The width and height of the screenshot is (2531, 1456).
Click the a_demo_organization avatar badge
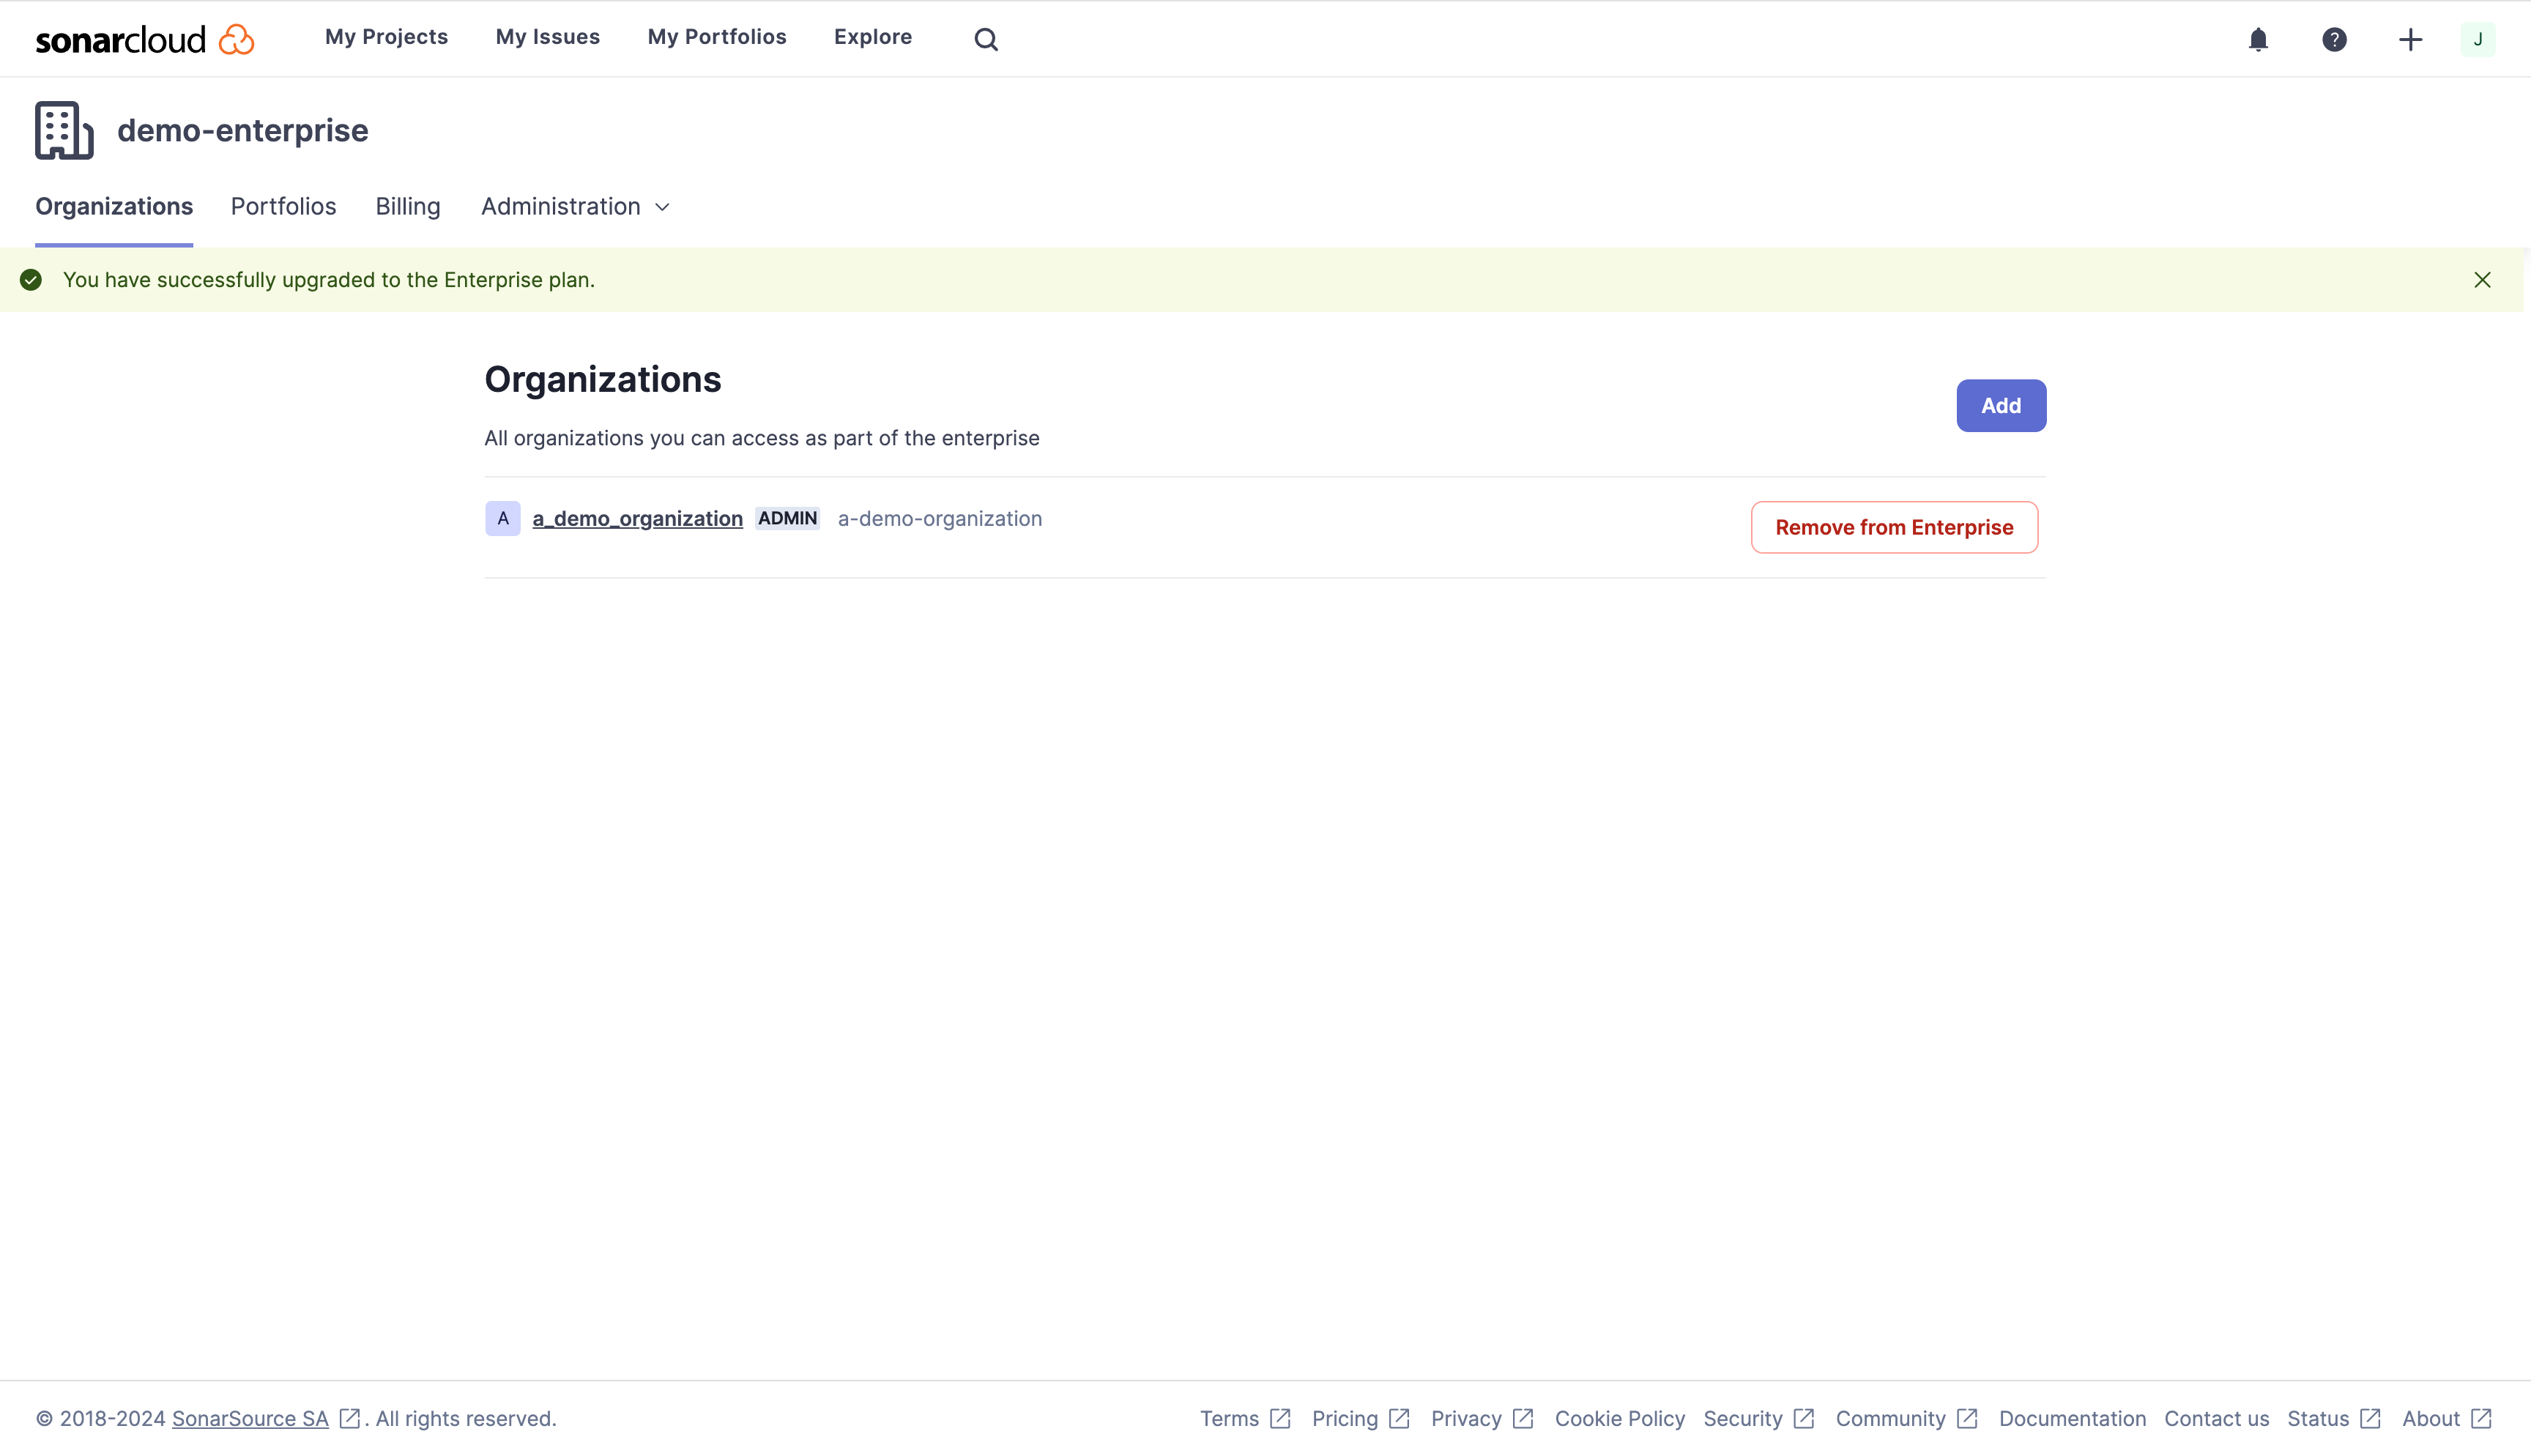click(503, 518)
